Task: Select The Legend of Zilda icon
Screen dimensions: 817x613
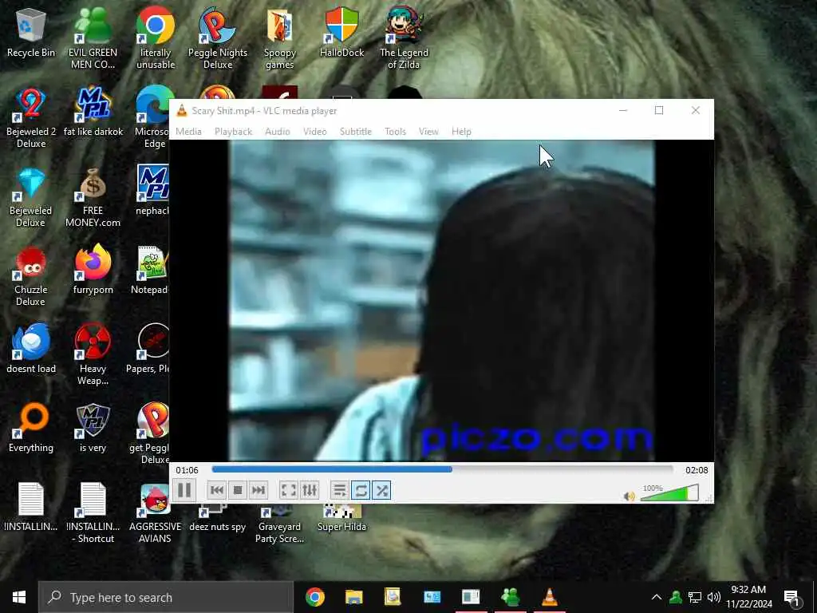Action: tap(404, 38)
